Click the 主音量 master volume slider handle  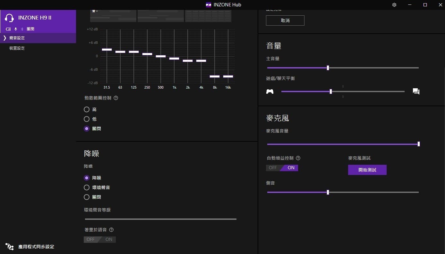[328, 68]
